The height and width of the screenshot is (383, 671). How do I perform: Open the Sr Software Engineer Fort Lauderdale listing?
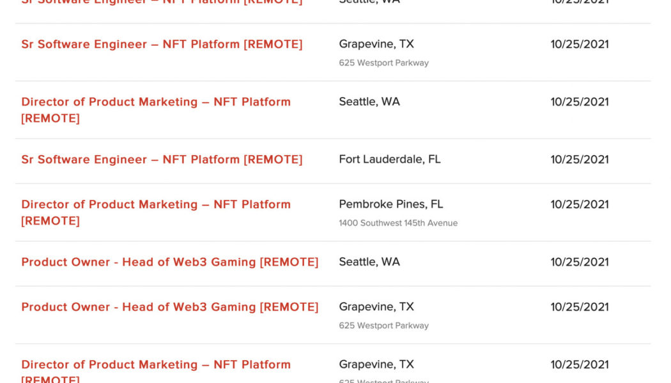tap(161, 160)
